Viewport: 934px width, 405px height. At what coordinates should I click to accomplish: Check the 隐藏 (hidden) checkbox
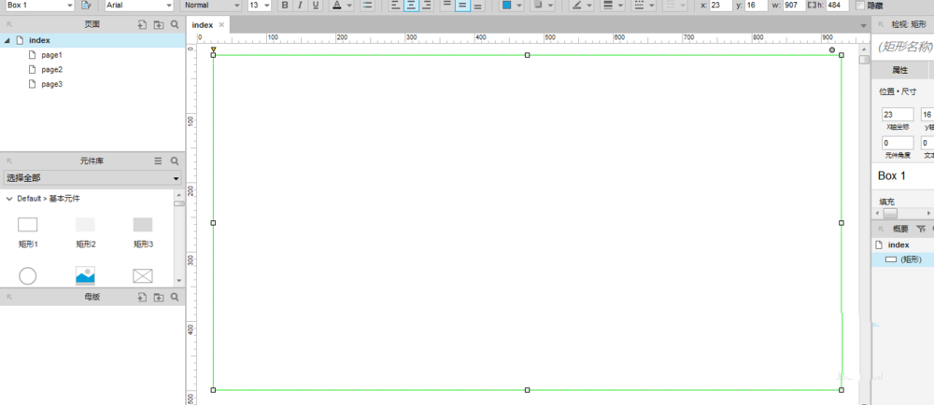click(860, 6)
